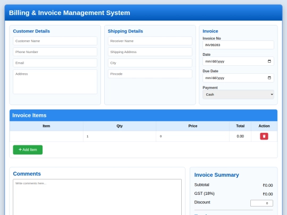Image resolution: width=287 pixels, height=215 pixels.
Task: Open the Date calendar picker icon
Action: 269,61
